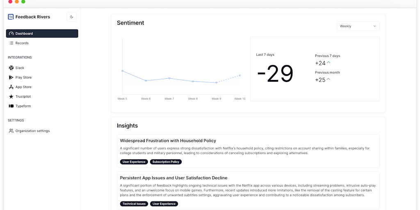
Task: Open Organization settings link
Action: [x=32, y=131]
